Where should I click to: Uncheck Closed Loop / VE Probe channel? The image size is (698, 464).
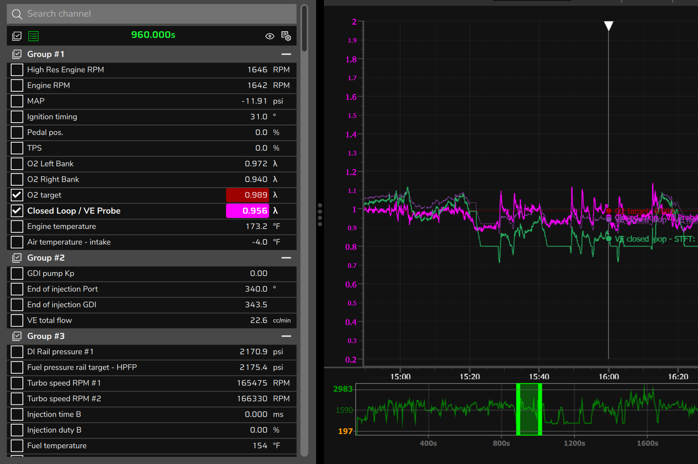click(17, 211)
